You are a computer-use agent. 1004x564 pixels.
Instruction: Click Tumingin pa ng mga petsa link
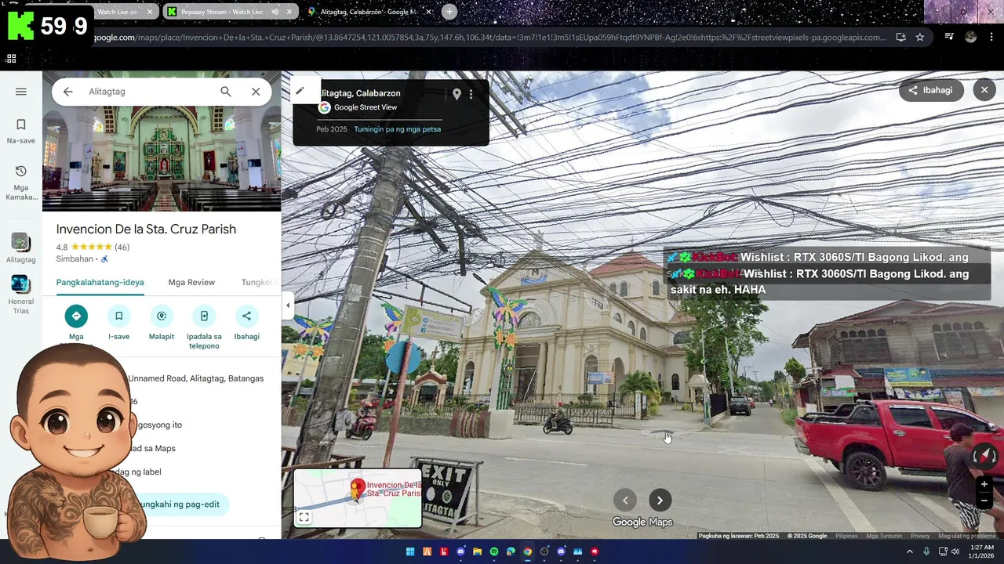coord(397,129)
